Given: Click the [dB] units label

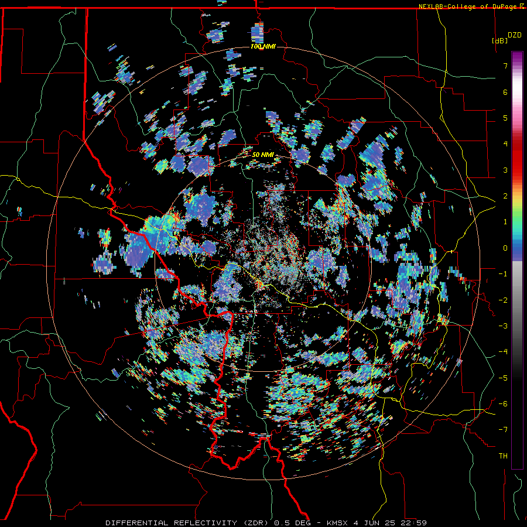Looking at the screenshot, I should click(499, 40).
